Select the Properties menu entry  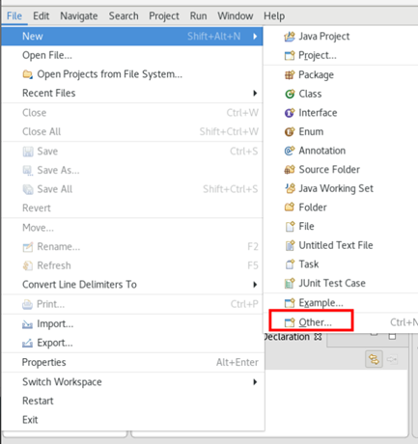pos(133,363)
